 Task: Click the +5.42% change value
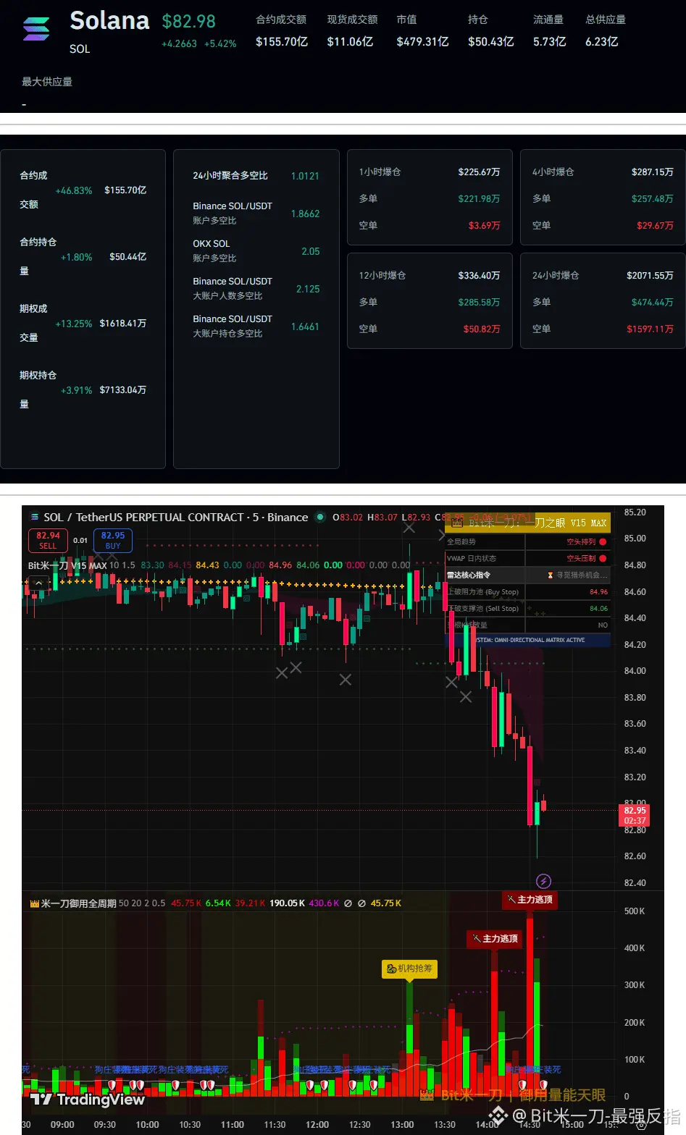[220, 43]
